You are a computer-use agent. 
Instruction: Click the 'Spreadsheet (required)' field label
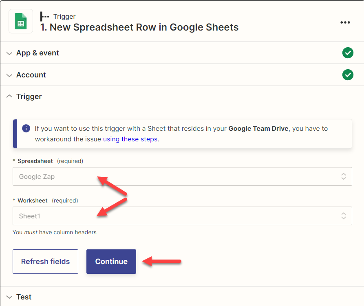coord(48,161)
